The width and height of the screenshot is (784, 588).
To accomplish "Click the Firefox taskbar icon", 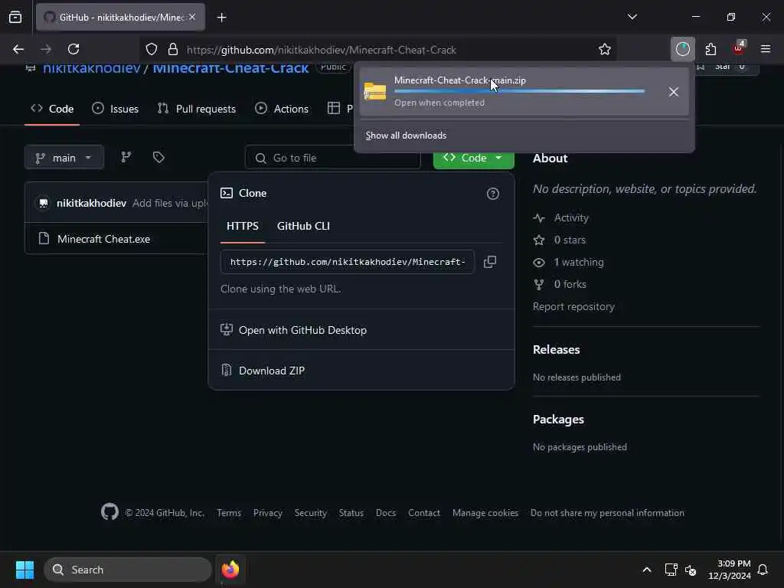I will click(230, 570).
